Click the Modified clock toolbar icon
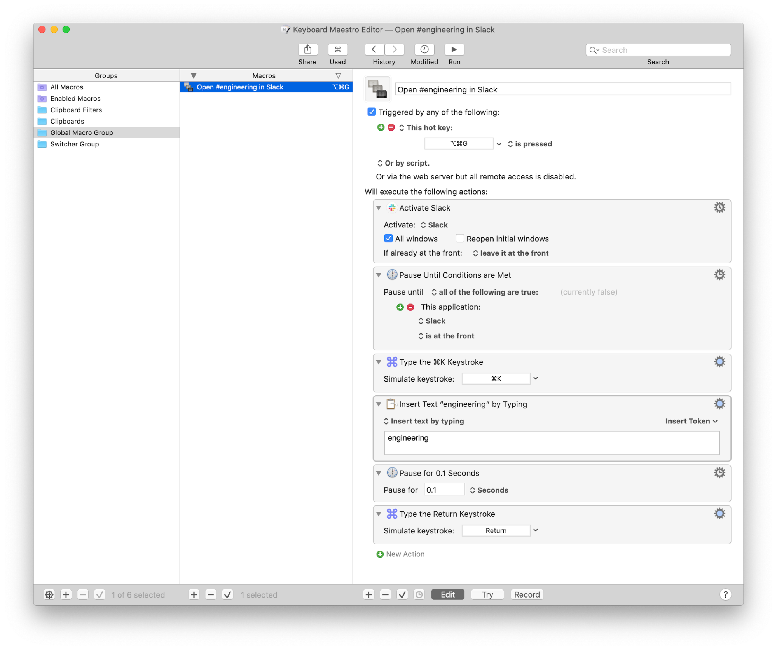 pyautogui.click(x=424, y=49)
